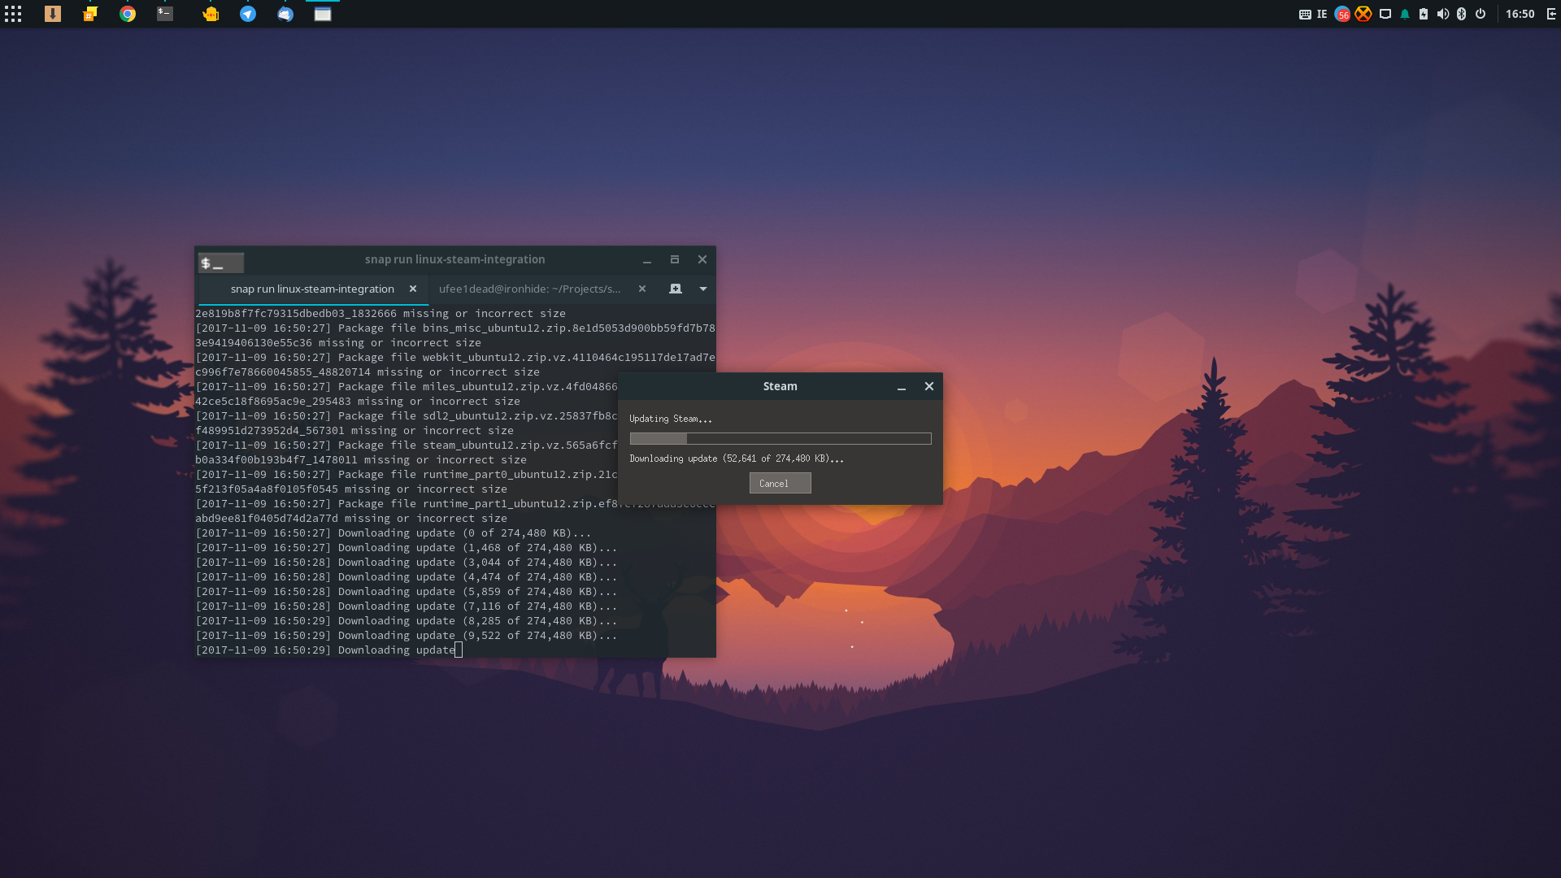Open battery charging indicator
The height and width of the screenshot is (878, 1561).
1424,14
